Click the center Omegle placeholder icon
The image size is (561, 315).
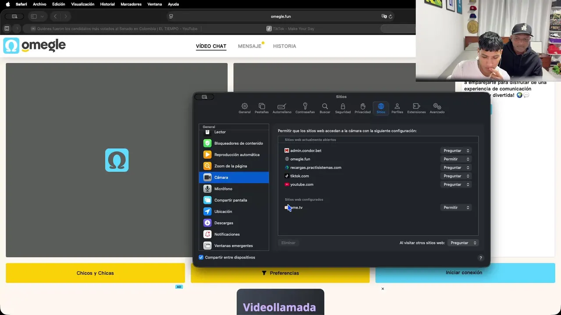point(117,160)
